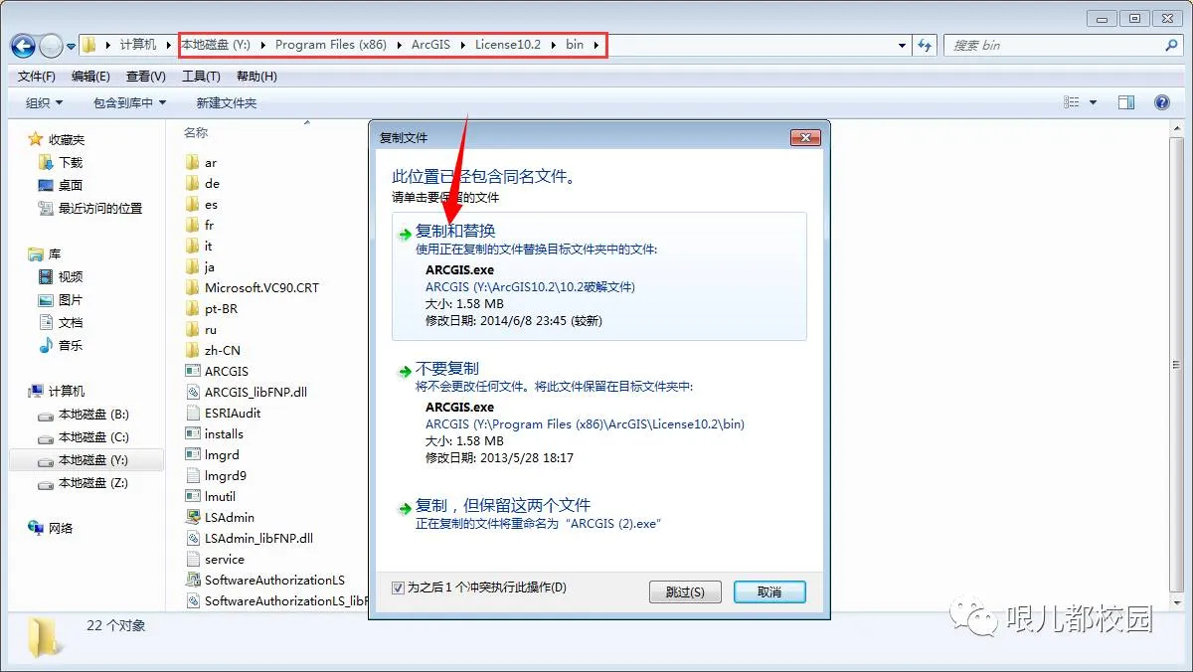This screenshot has height=672, width=1193.
Task: Open the address bar history dropdown
Action: (x=902, y=45)
